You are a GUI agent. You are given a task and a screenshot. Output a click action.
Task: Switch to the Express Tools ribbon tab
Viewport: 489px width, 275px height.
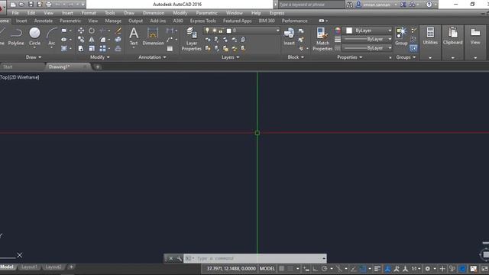click(x=203, y=21)
